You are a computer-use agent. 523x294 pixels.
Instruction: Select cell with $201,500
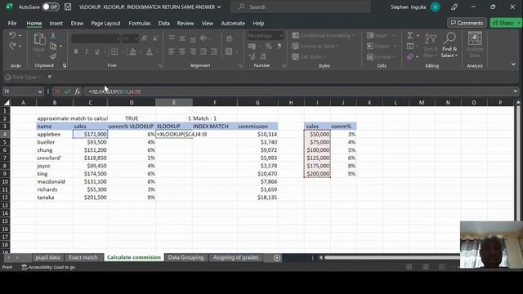90,198
